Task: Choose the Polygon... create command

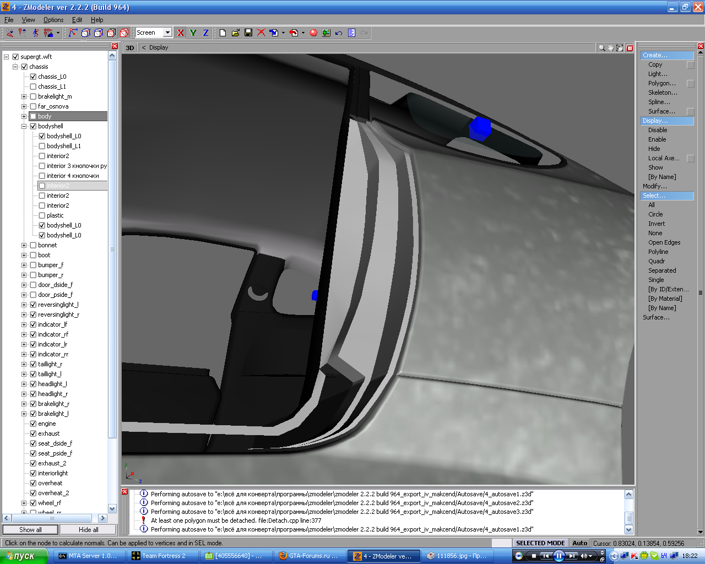Action: [662, 83]
